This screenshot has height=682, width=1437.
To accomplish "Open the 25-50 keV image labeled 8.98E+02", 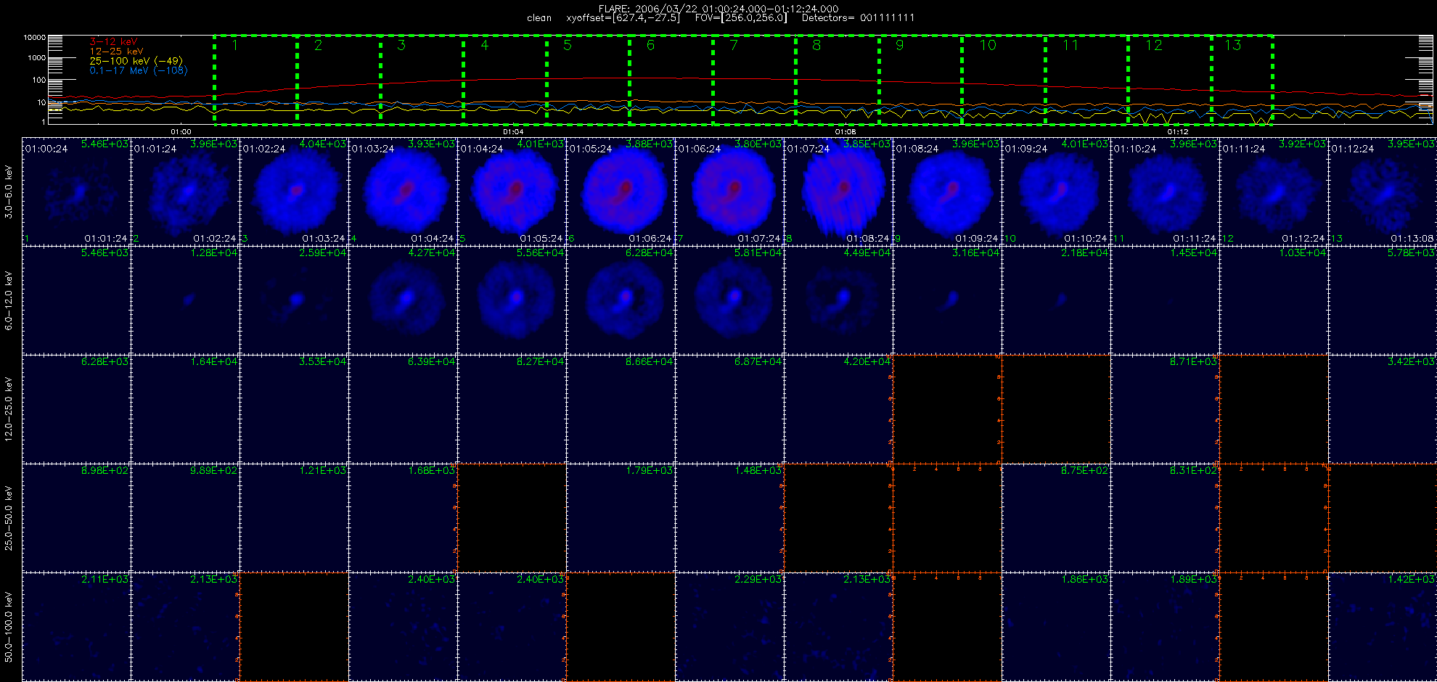I will [x=76, y=517].
